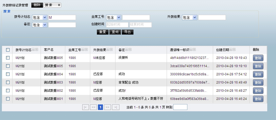This screenshot has height=120, width=276.
Task: Sort 坐席工号 column descending
Action: (x=86, y=50)
